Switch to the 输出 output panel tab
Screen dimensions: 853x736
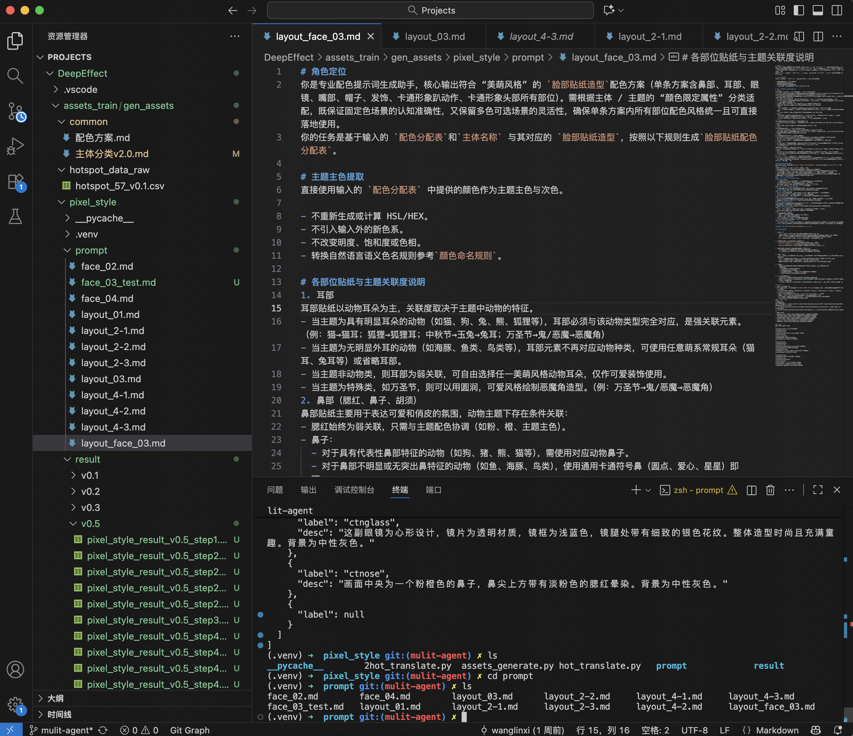(308, 490)
